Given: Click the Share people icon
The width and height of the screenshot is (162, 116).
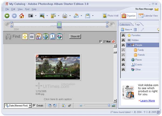Looking at the screenshot, I should [76, 16].
